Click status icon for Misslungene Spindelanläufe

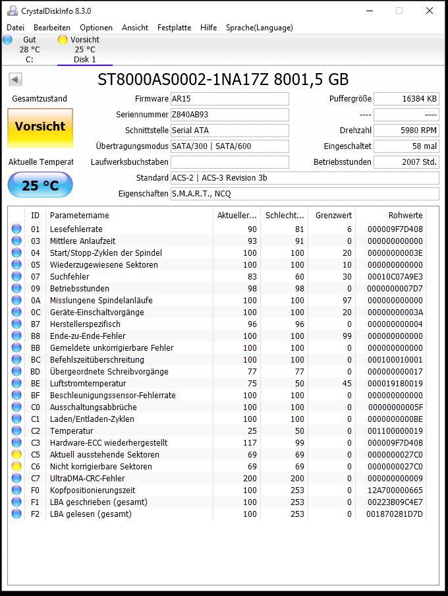16,300
